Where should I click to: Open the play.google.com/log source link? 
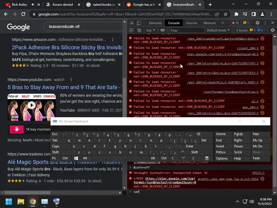[223, 54]
